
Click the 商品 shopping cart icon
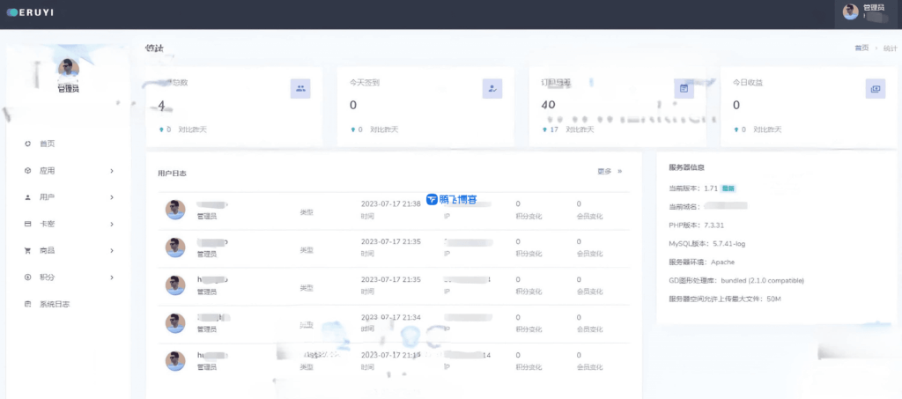tap(27, 251)
